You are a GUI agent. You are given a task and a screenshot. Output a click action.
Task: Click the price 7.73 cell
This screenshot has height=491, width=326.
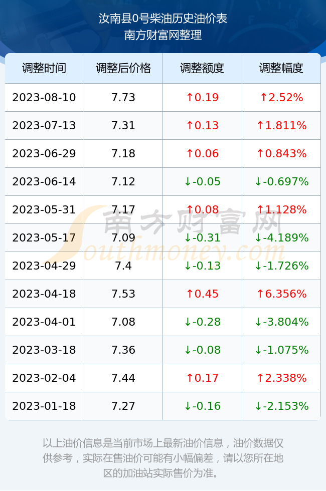click(123, 97)
